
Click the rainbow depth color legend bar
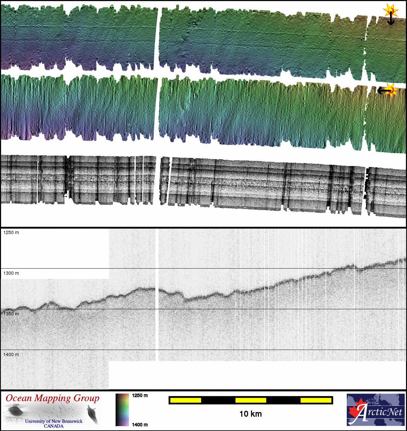point(122,410)
